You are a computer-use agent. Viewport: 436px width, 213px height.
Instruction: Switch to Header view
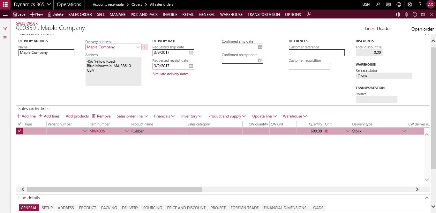click(x=384, y=28)
